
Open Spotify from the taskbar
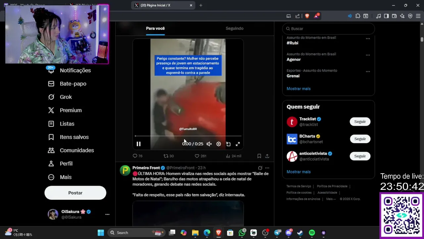coord(312,233)
